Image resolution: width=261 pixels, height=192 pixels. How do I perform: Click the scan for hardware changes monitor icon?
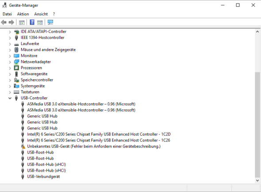(50, 22)
